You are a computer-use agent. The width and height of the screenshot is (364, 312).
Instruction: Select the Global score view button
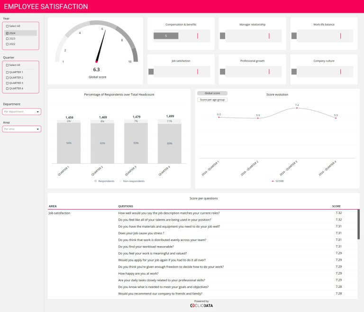click(x=212, y=93)
